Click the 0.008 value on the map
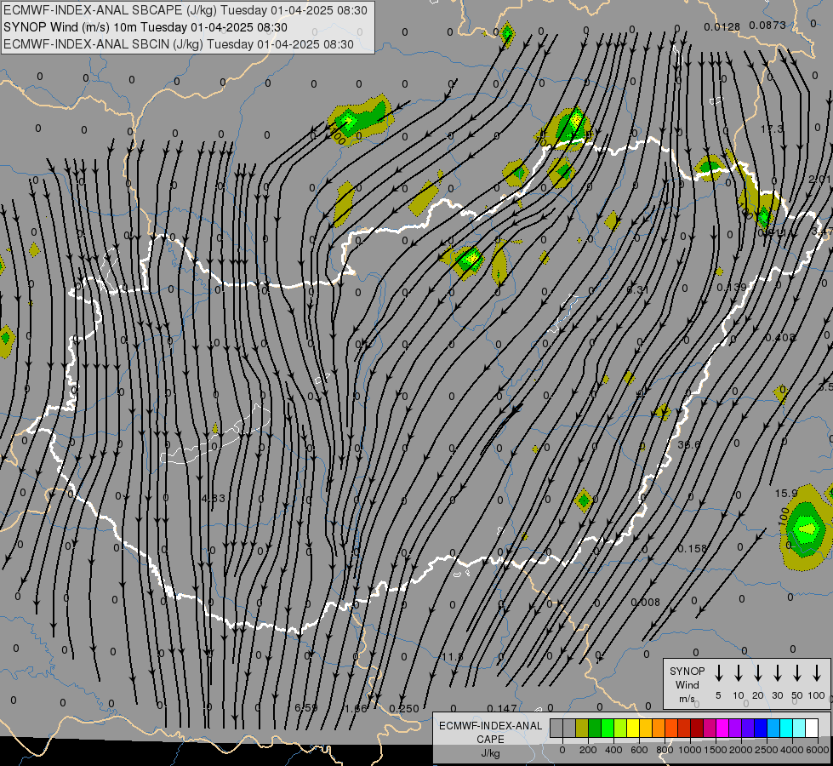833x766 pixels. pyautogui.click(x=646, y=602)
